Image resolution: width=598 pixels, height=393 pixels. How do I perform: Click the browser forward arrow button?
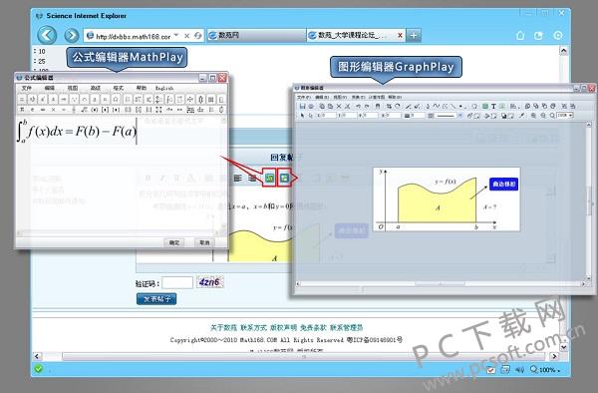click(71, 36)
